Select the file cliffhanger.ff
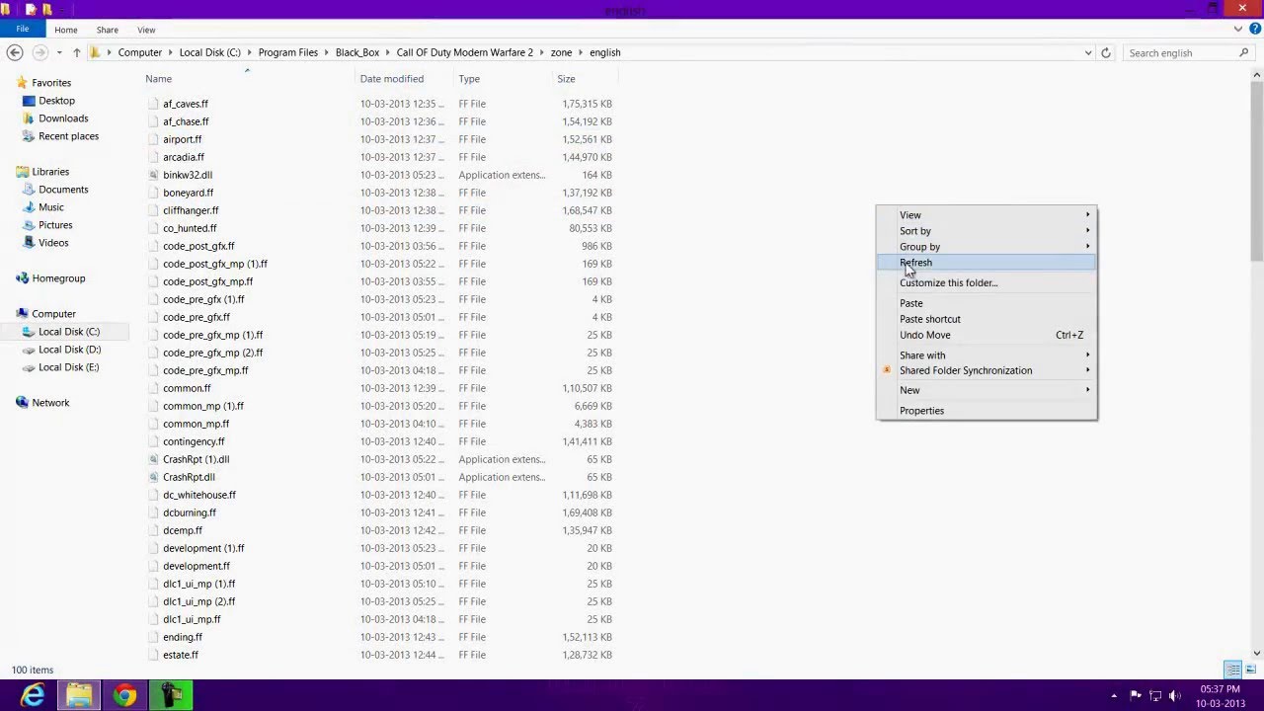 coord(191,210)
